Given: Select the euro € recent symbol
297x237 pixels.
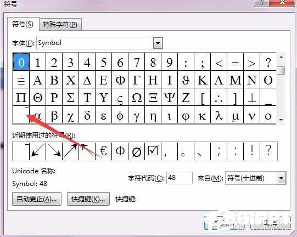Looking at the screenshot, I should tap(103, 151).
